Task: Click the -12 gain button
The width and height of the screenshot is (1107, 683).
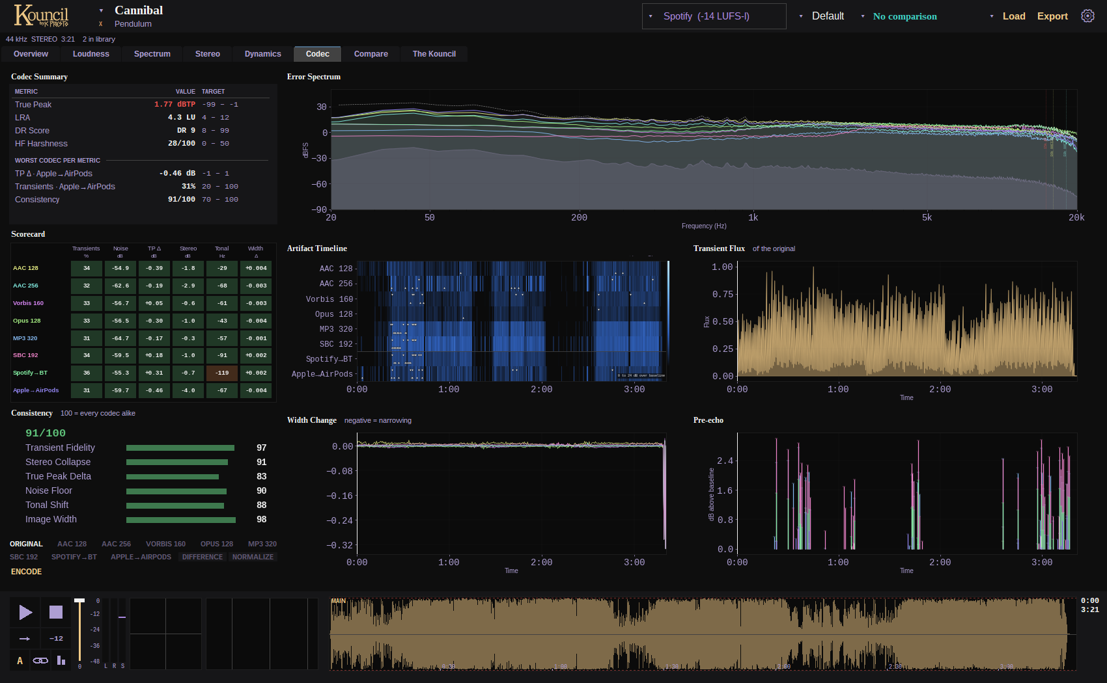Action: (x=56, y=638)
